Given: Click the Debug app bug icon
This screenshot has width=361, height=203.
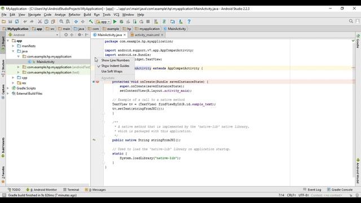Looking at the screenshot, I should point(121,21).
